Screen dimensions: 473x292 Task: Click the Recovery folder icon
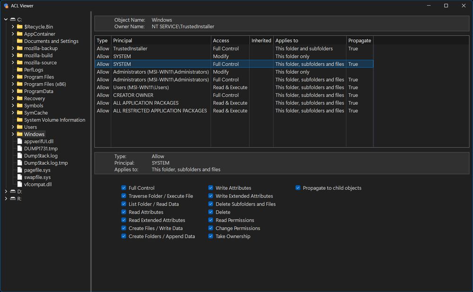point(19,98)
